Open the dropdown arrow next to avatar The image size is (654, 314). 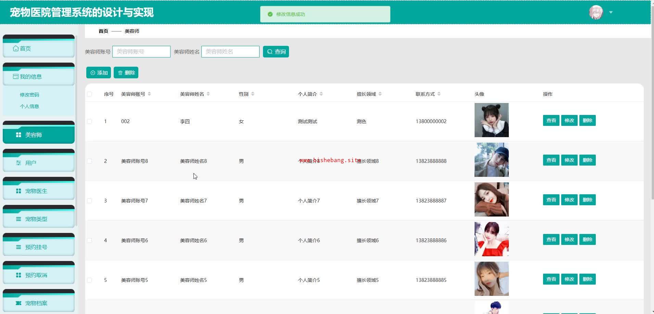(611, 13)
